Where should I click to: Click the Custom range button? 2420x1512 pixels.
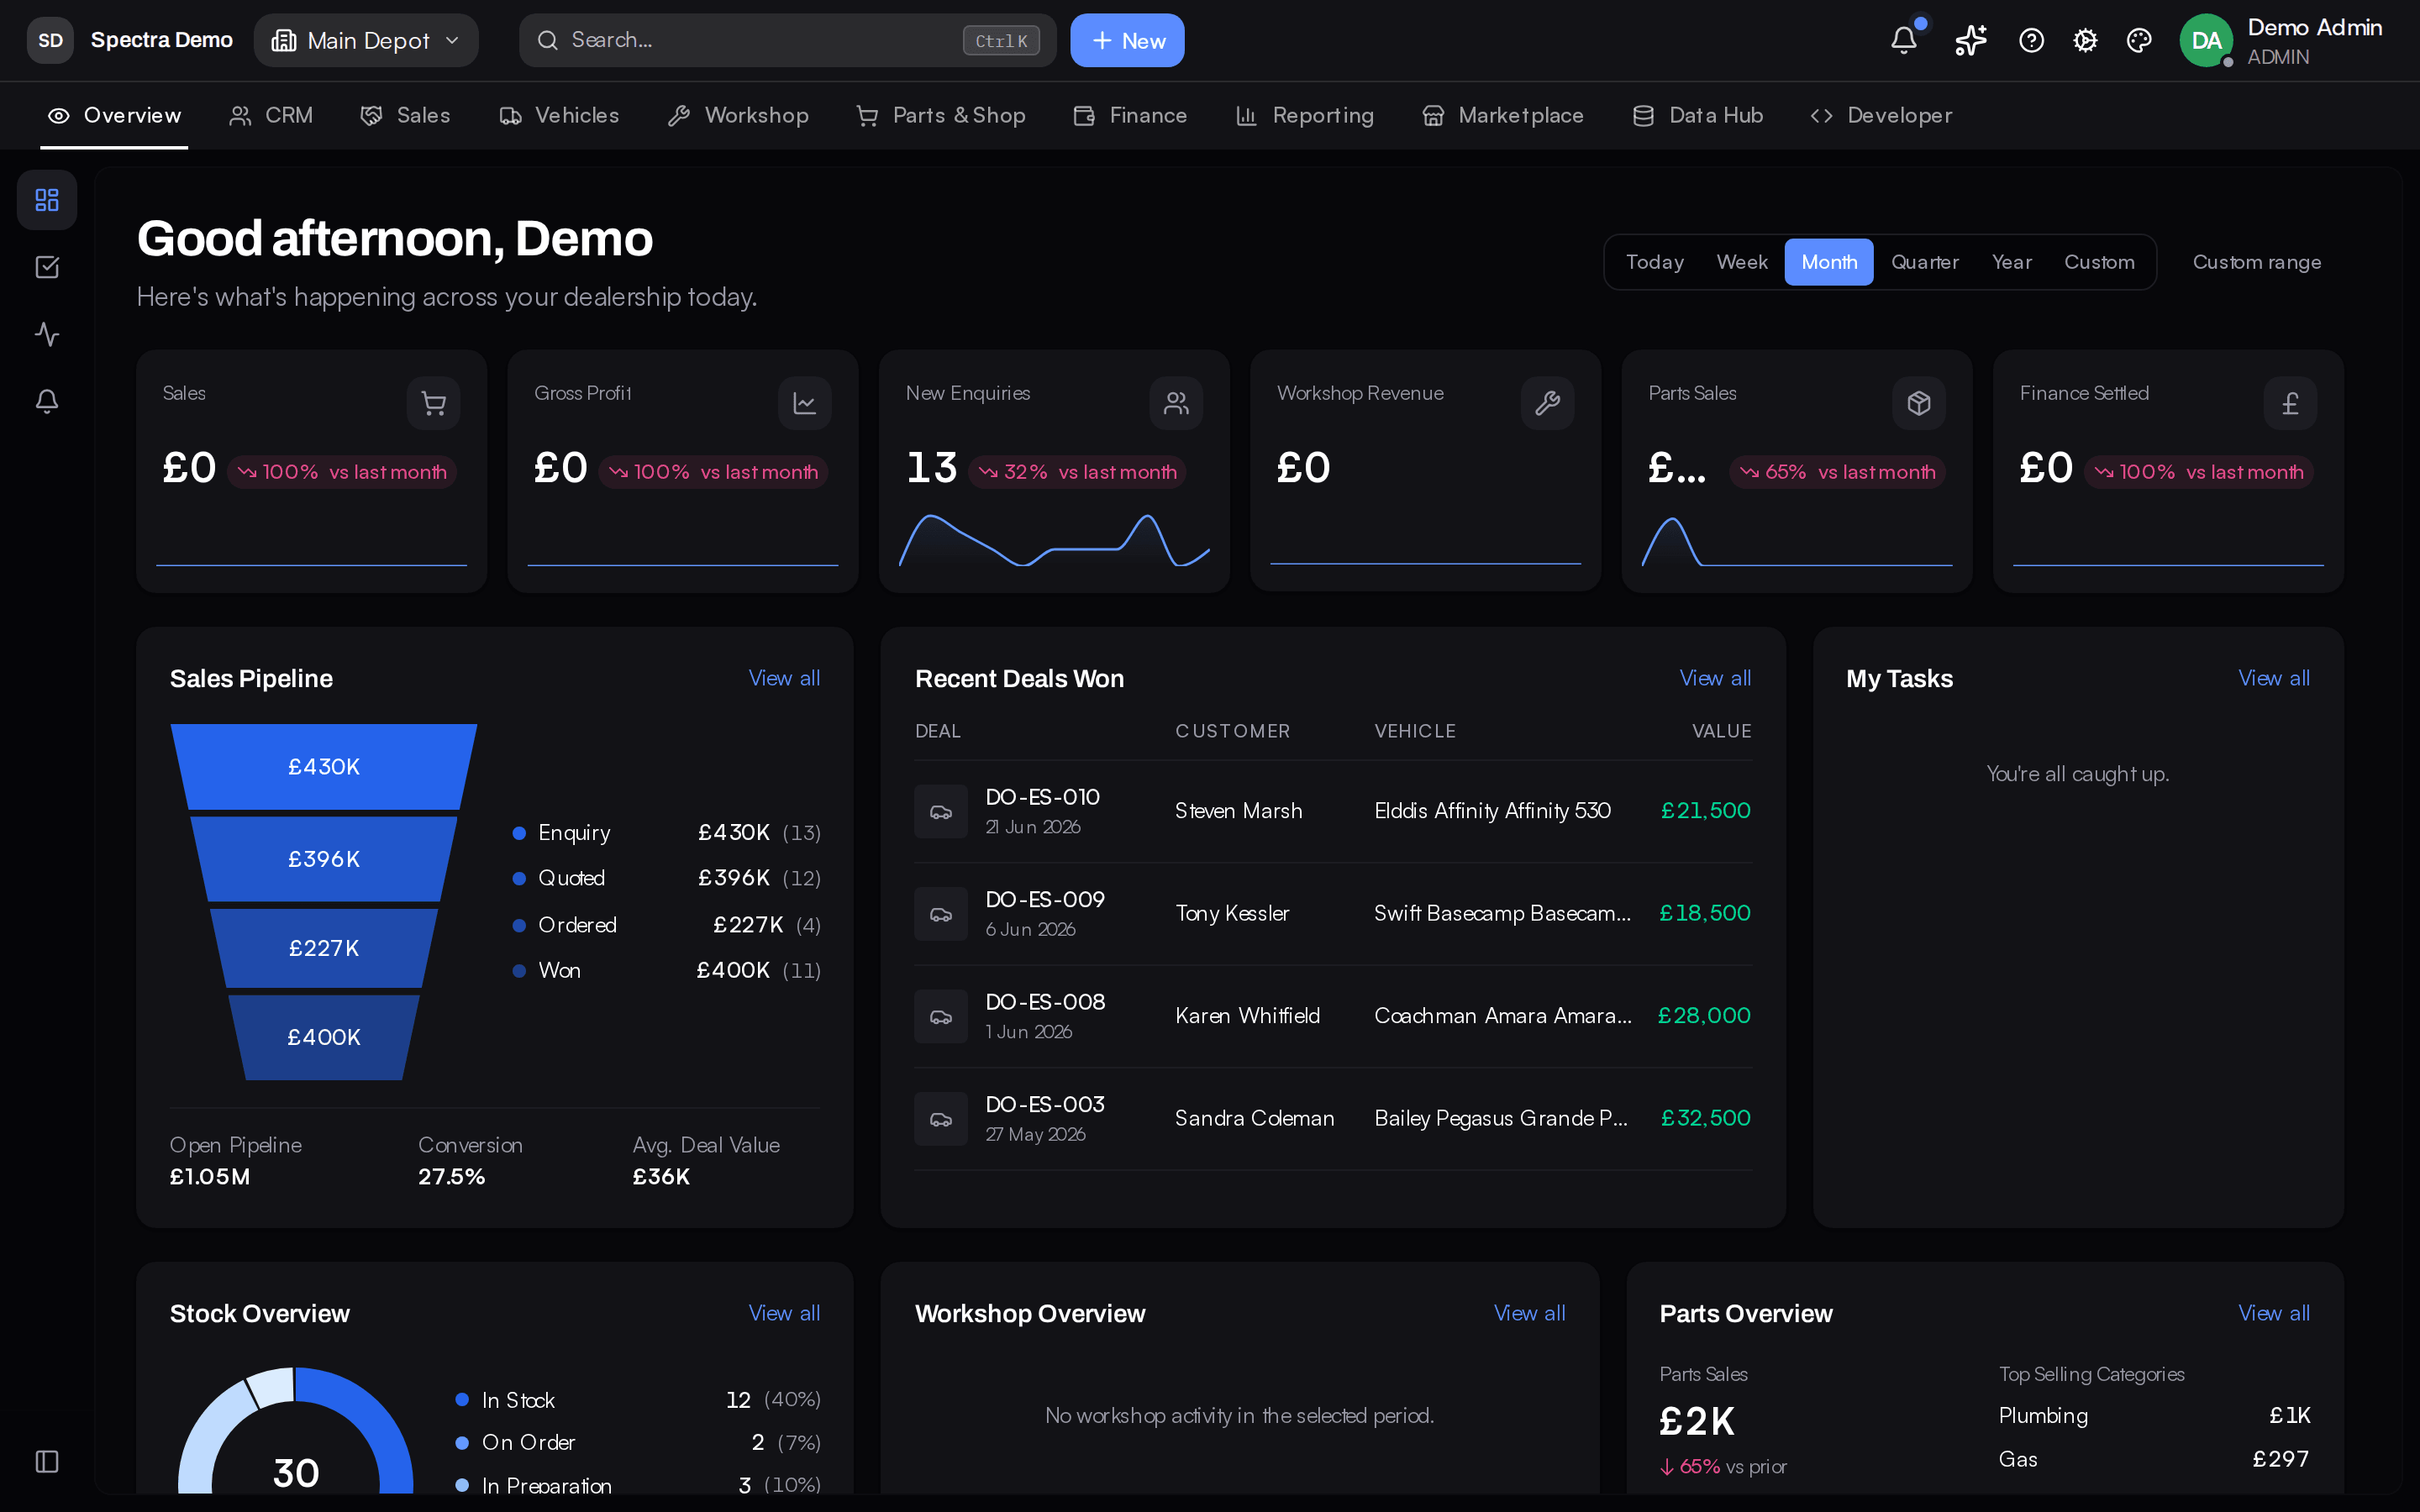(2257, 262)
